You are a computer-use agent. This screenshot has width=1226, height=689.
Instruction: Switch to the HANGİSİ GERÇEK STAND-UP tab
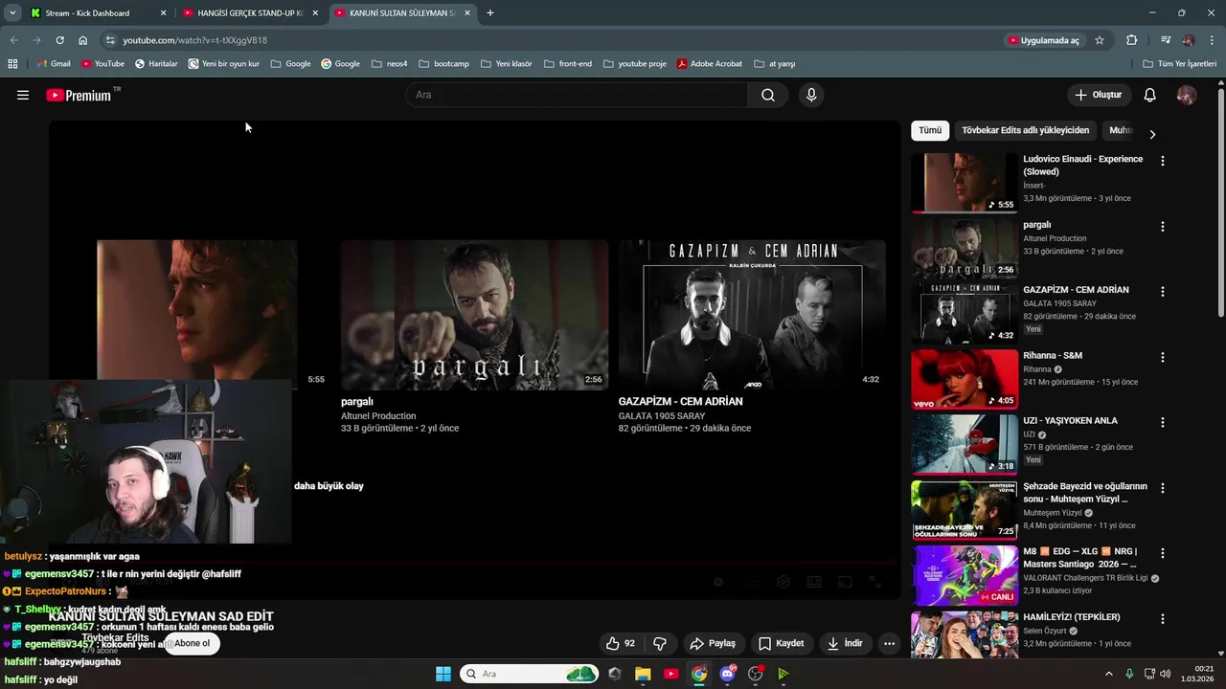click(x=251, y=13)
